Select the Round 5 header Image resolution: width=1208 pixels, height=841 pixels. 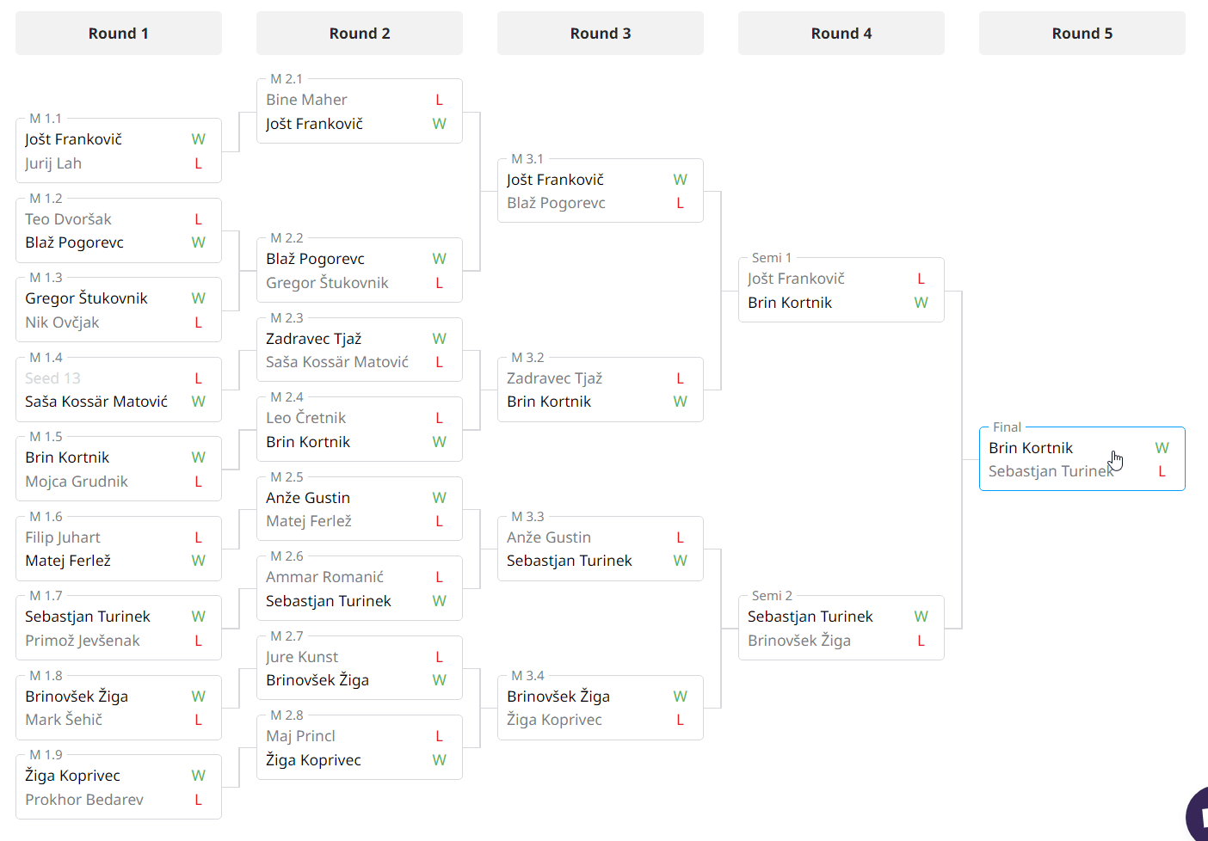1082,34
